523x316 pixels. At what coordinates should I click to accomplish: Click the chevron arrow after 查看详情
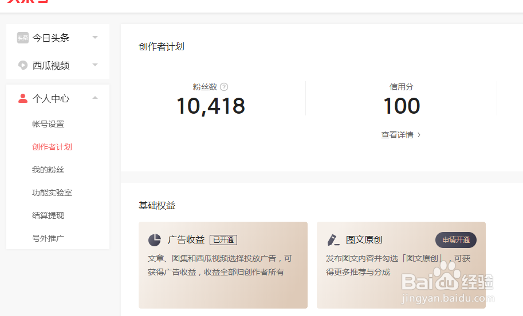(x=419, y=135)
